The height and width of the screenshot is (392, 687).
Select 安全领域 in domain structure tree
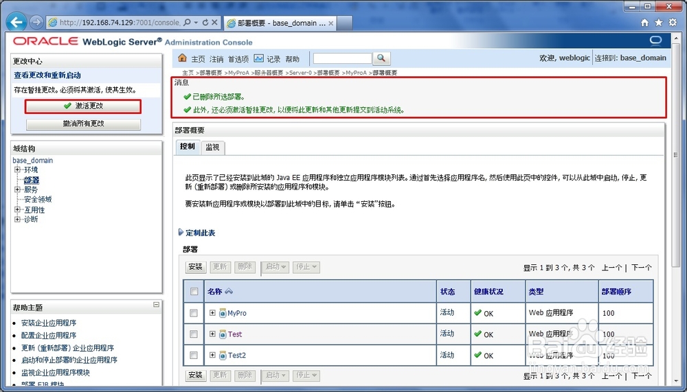[38, 199]
